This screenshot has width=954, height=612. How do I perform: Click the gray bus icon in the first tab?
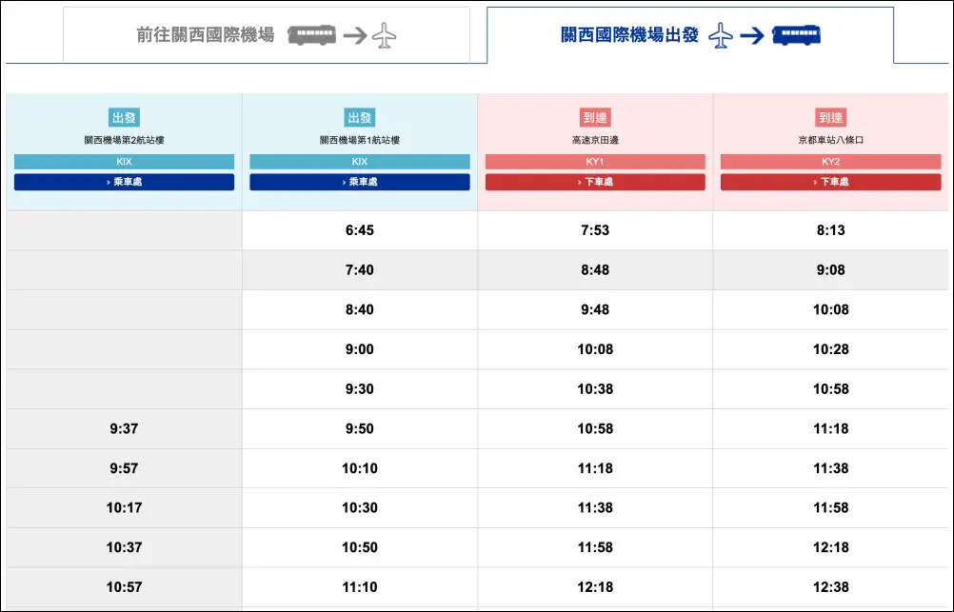pos(311,36)
